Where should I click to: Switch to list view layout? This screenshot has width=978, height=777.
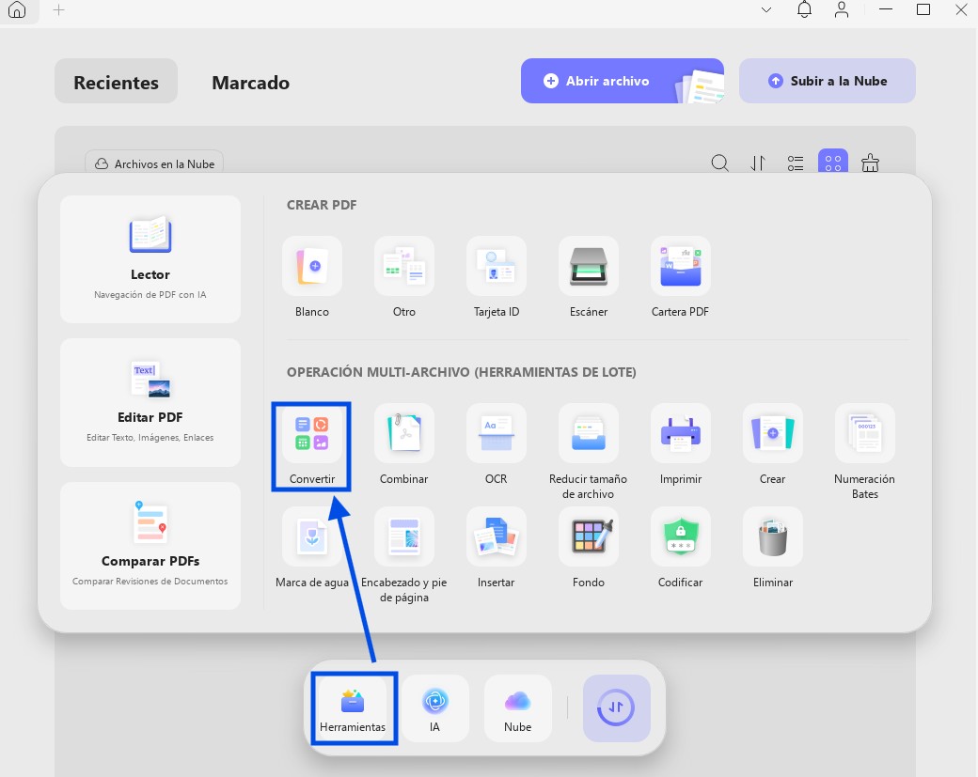tap(796, 163)
